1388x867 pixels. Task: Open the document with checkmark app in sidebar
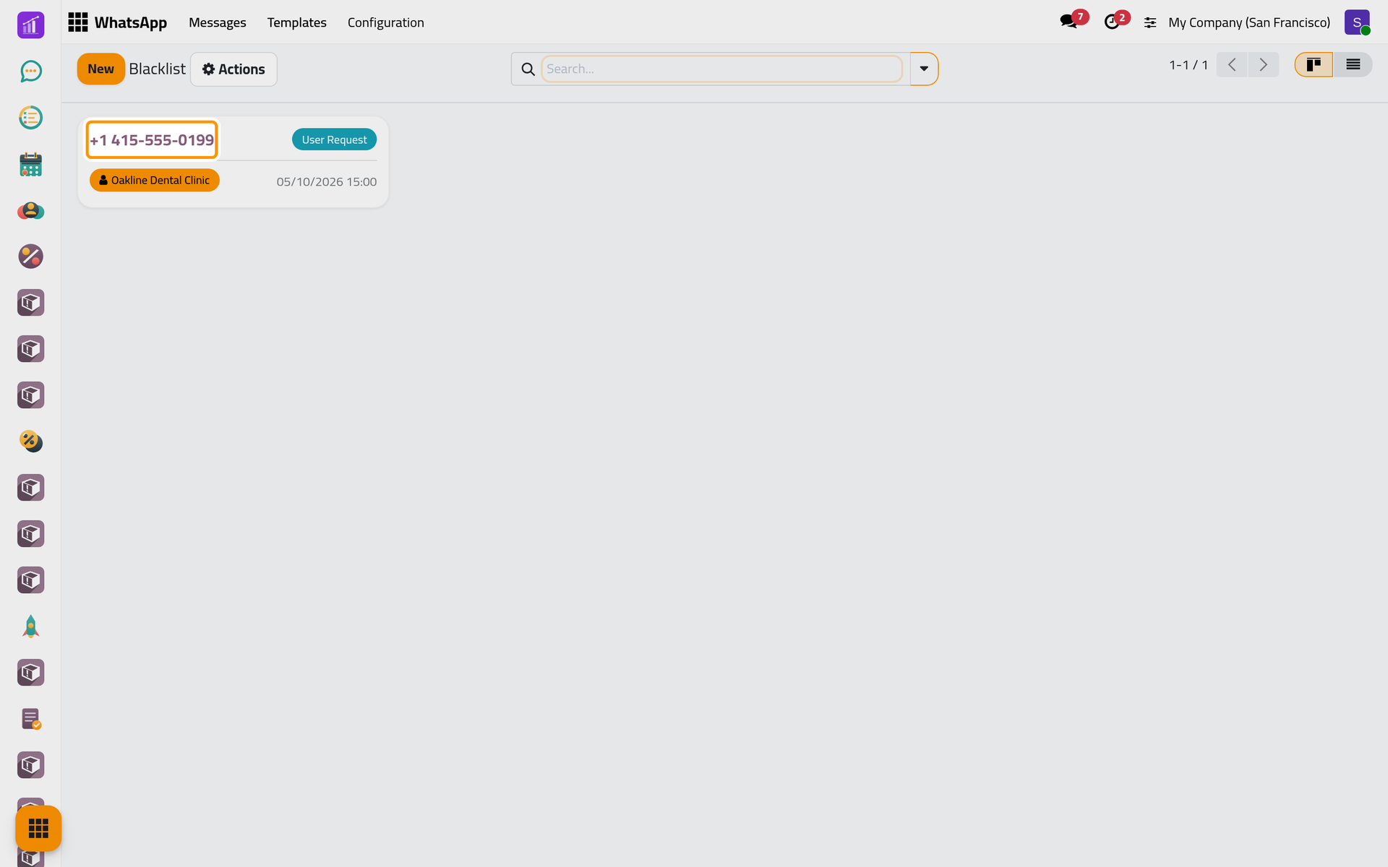pyautogui.click(x=30, y=719)
